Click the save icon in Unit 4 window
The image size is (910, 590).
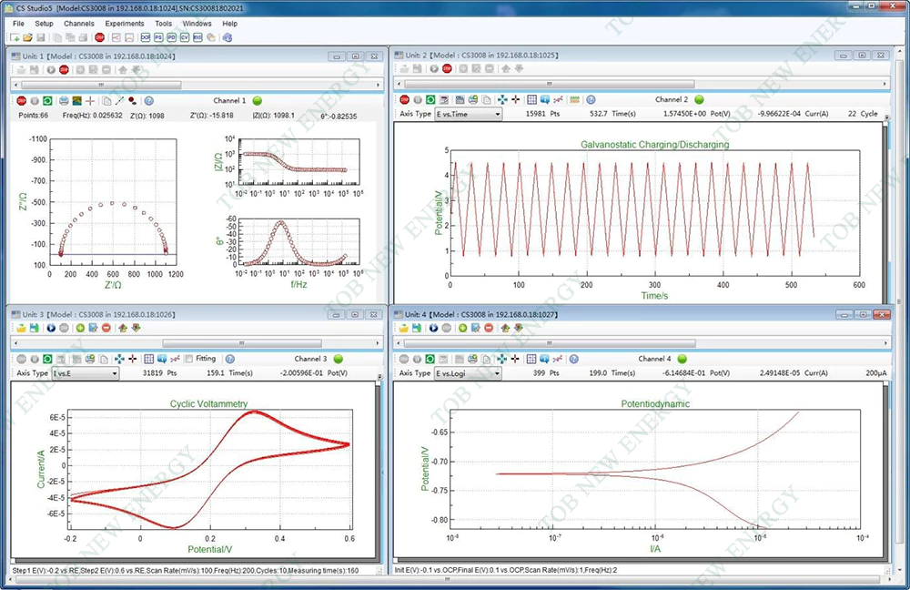(x=416, y=328)
